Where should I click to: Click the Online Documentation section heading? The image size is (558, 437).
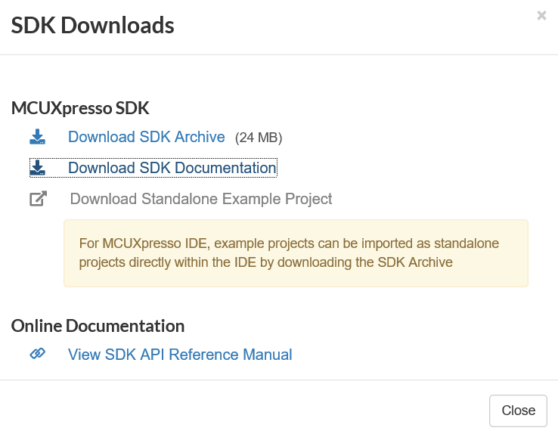tap(98, 326)
